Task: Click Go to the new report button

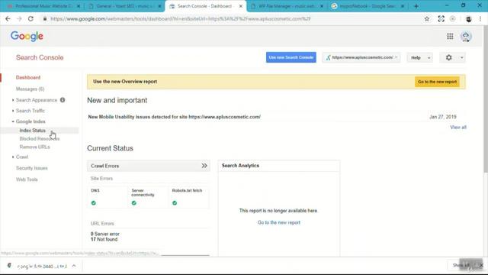Action: tap(437, 82)
